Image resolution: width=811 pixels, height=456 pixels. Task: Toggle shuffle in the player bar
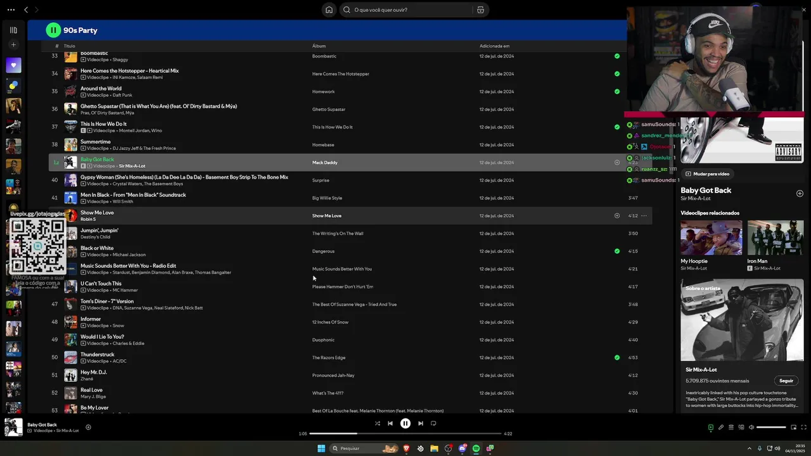point(377,423)
